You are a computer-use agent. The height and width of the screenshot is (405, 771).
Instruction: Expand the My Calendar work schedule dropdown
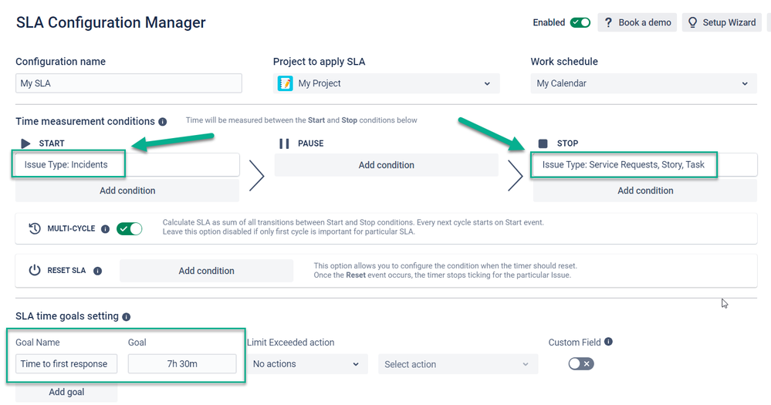click(x=644, y=83)
